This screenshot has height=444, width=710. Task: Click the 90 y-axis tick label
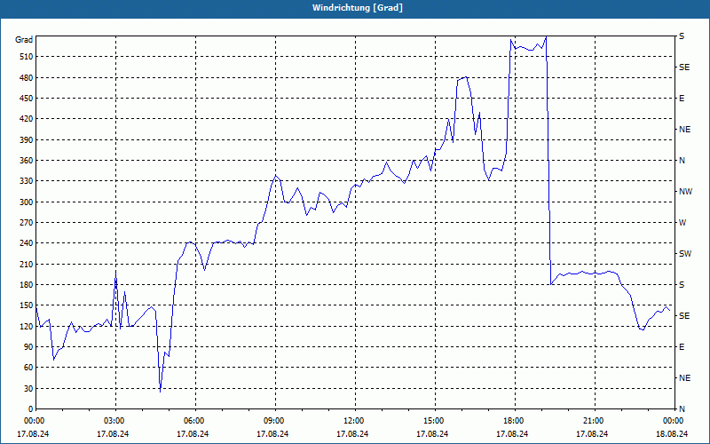28,347
